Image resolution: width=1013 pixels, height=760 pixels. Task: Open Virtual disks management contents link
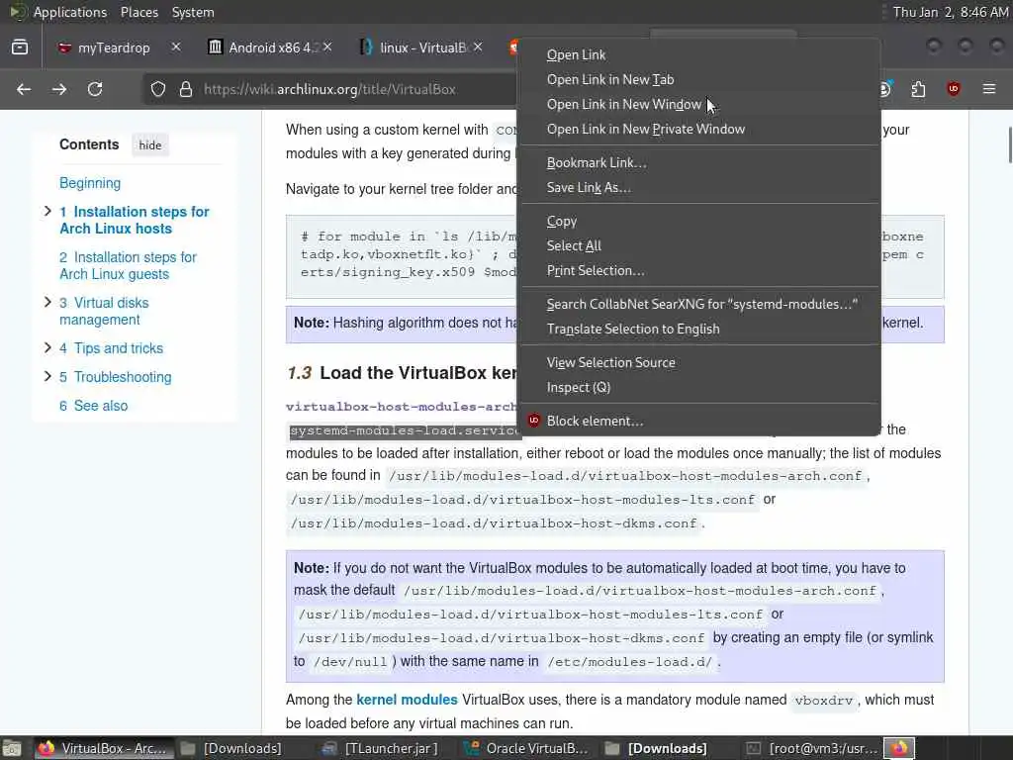[x=104, y=311]
